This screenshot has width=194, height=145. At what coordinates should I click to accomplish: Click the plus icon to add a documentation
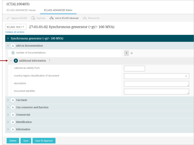tap(132, 53)
